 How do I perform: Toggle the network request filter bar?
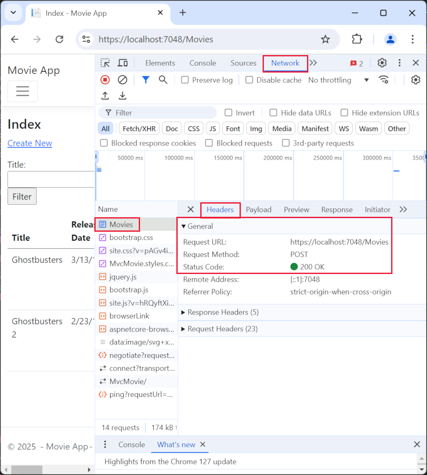point(145,80)
